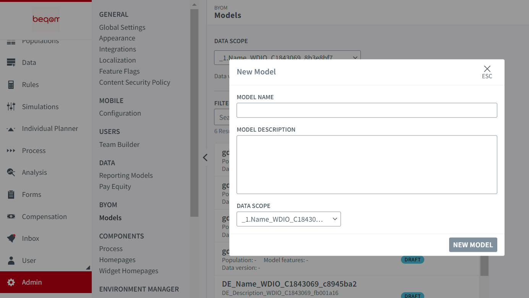Click the Data icon in sidebar

coord(11,63)
